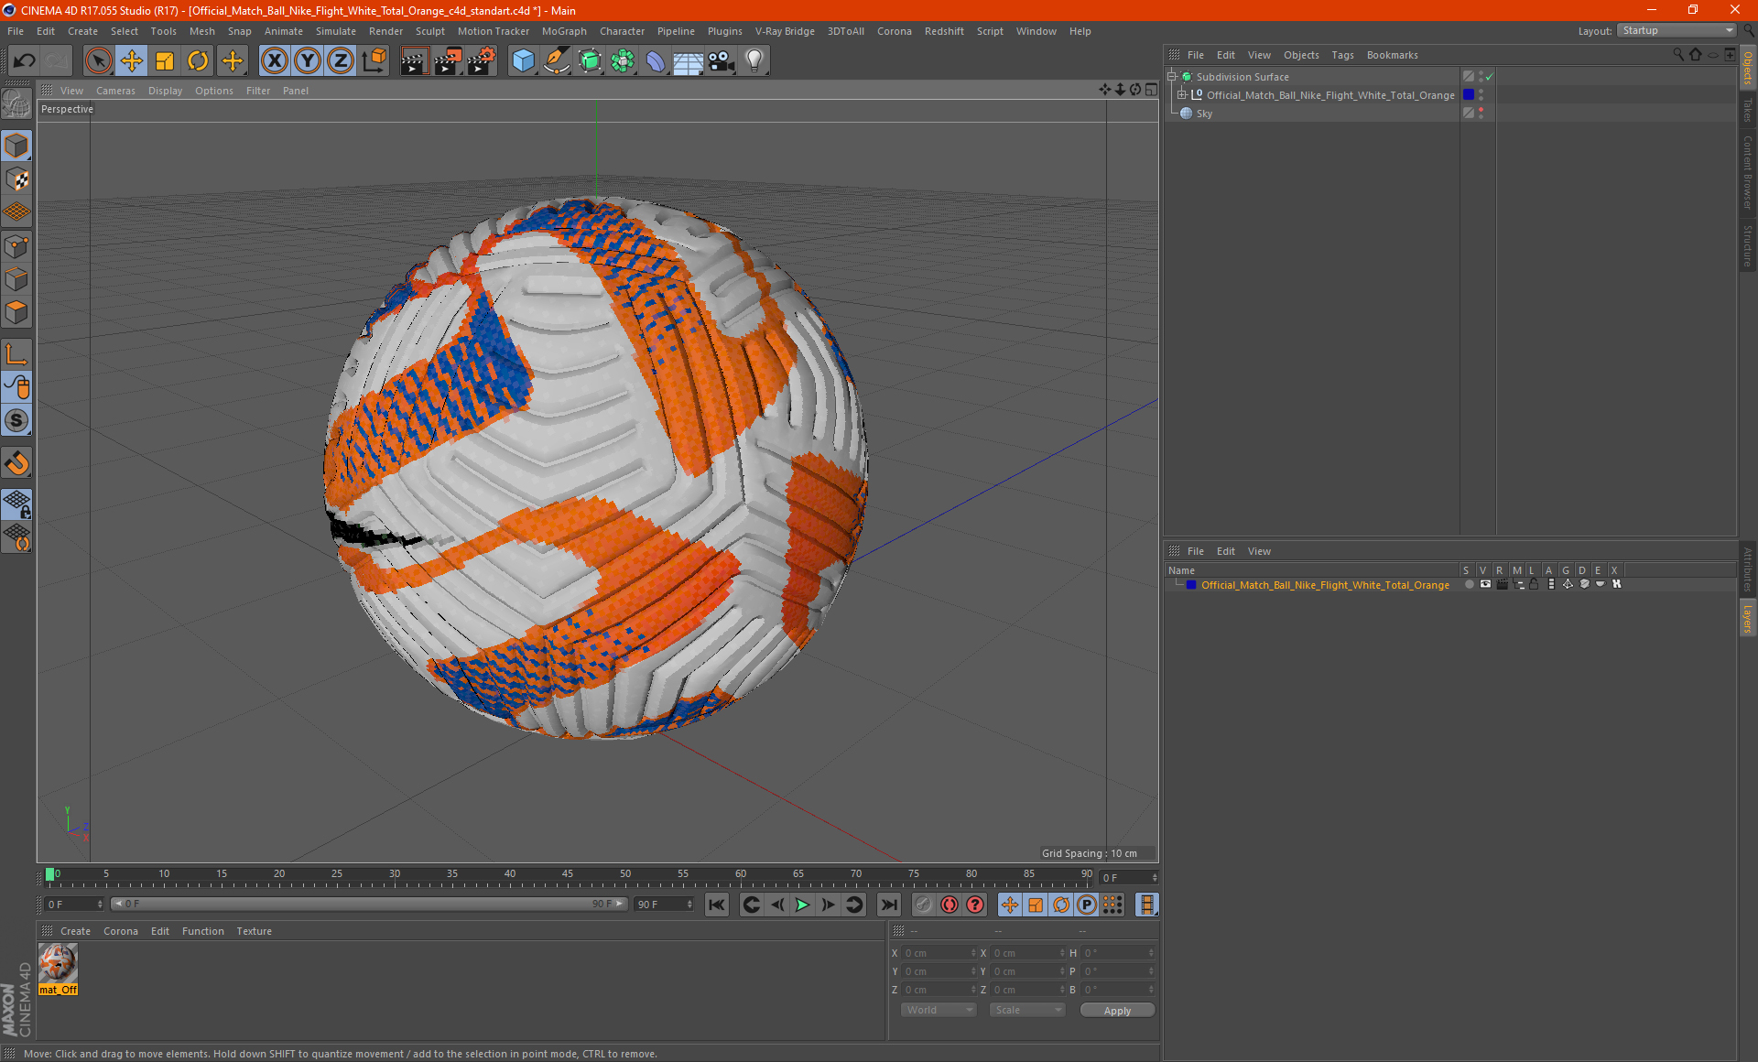
Task: Click Render View clapperboard icon
Action: (414, 61)
